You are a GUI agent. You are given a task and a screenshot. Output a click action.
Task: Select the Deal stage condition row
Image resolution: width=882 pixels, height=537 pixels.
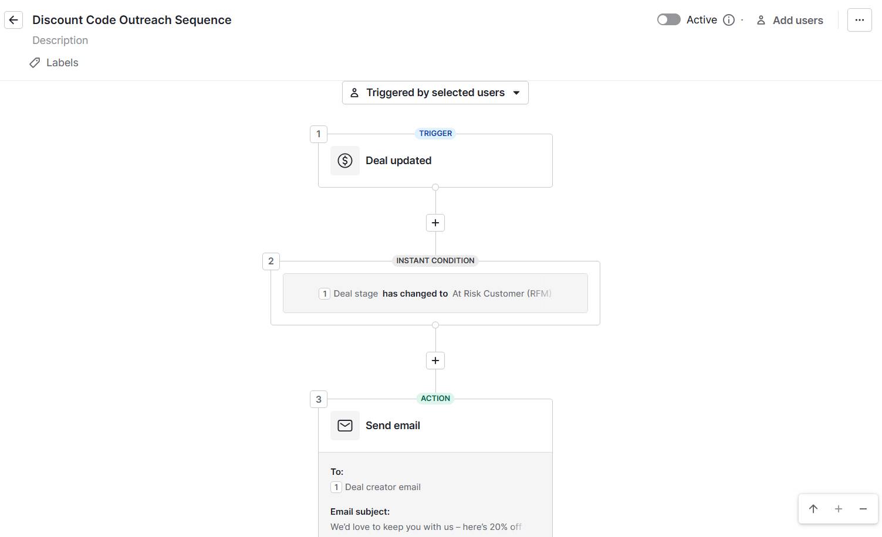pos(435,293)
